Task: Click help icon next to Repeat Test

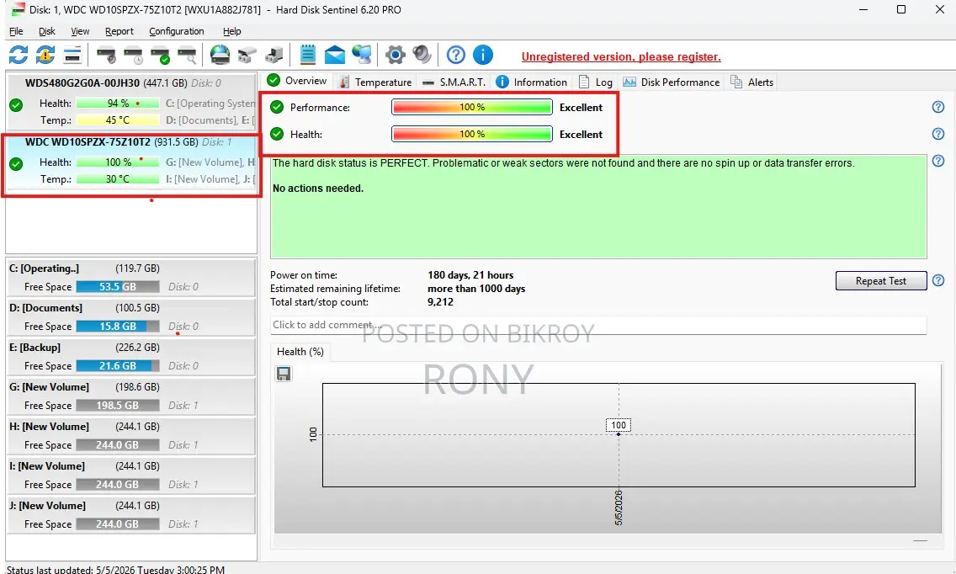Action: pyautogui.click(x=938, y=280)
